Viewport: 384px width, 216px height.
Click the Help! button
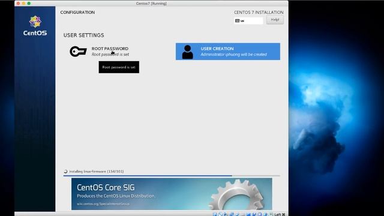275,20
